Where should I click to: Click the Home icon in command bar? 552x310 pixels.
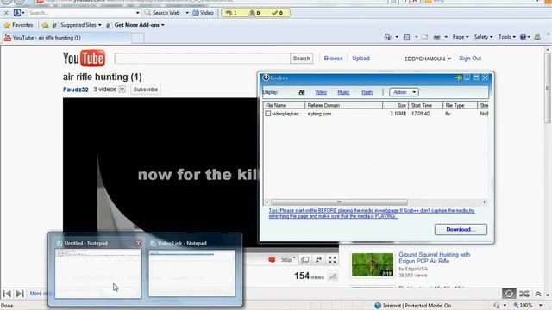coord(387,37)
